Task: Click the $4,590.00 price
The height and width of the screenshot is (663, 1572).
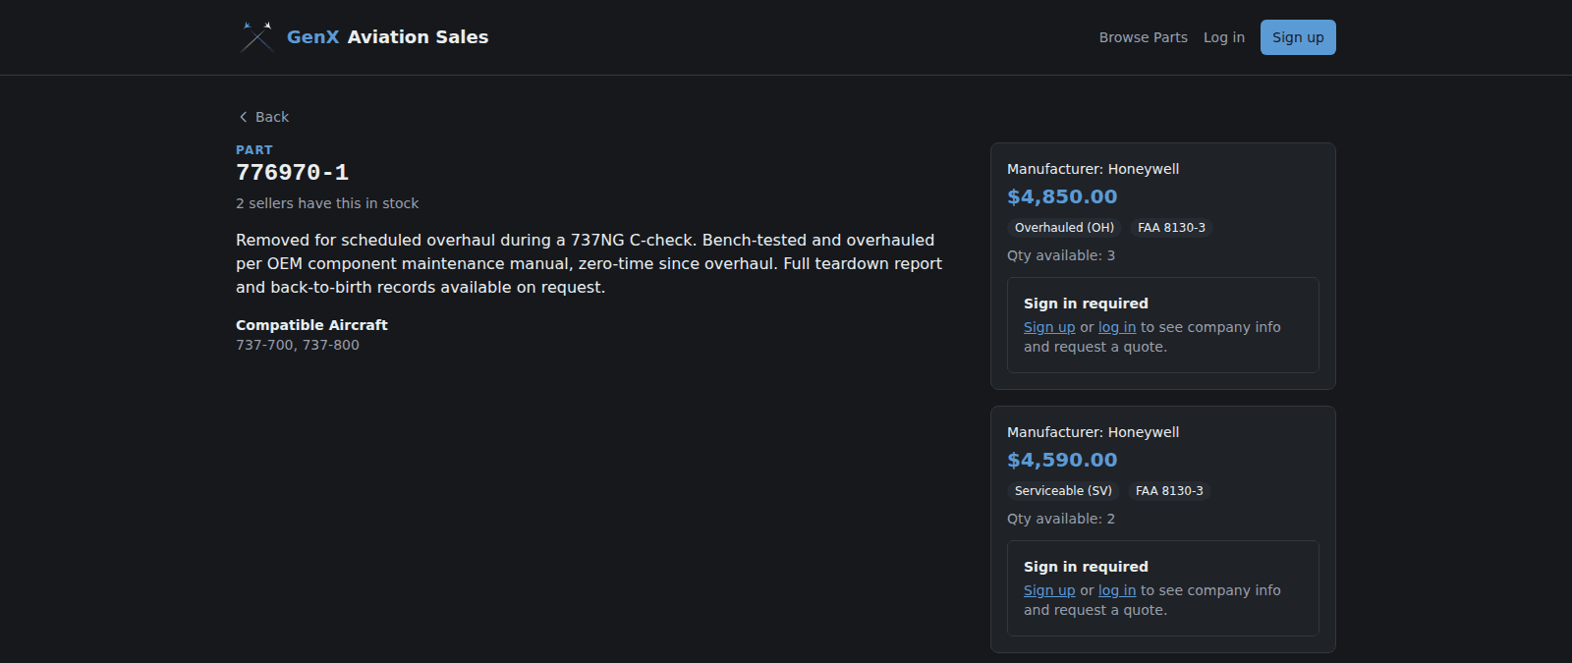Action: (1062, 460)
